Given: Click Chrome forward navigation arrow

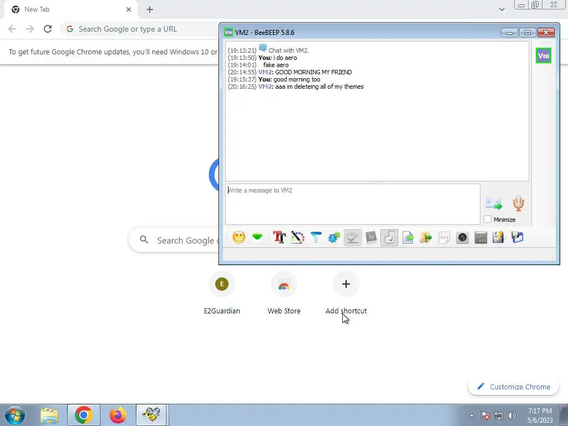Looking at the screenshot, I should [x=30, y=29].
